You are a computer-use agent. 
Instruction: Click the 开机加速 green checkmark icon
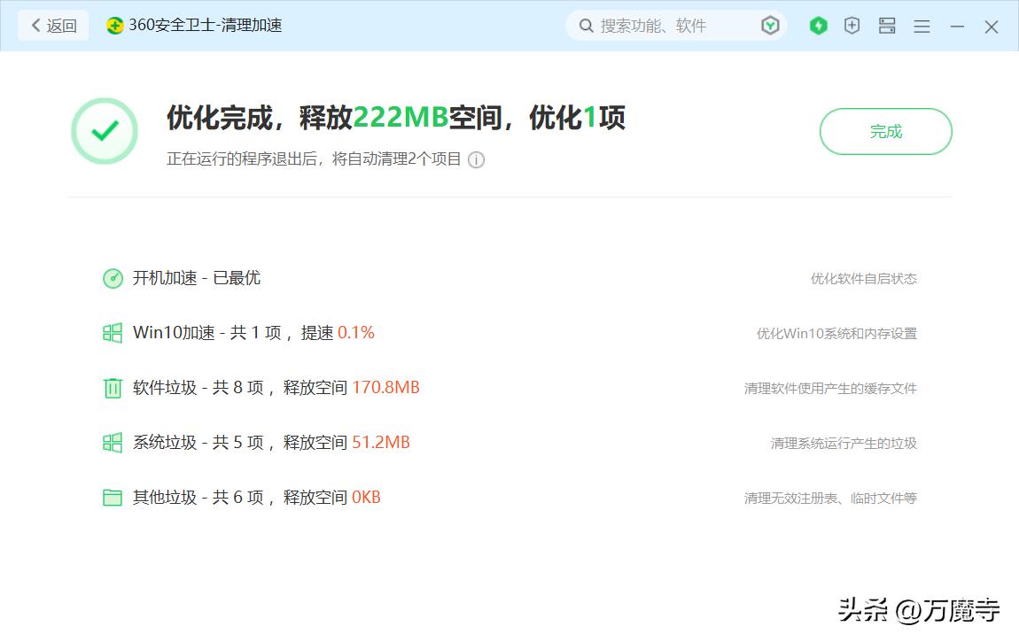point(113,278)
